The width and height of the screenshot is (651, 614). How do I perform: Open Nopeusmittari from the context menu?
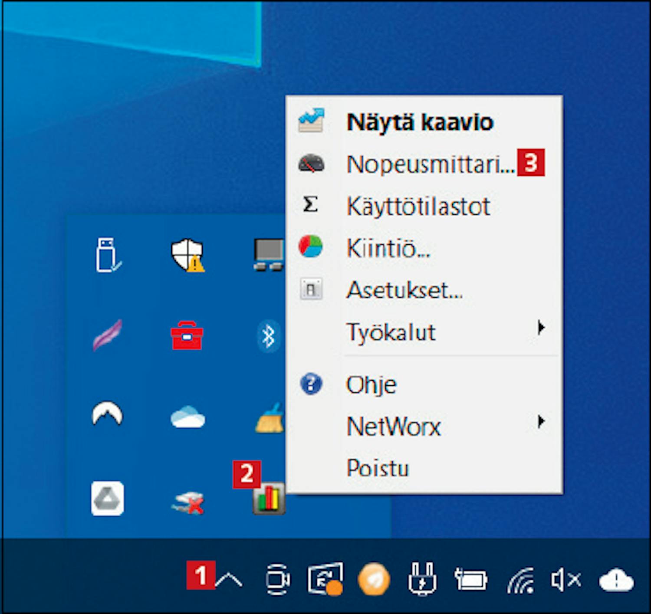pos(430,164)
